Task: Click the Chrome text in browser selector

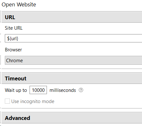Action: click(x=14, y=61)
